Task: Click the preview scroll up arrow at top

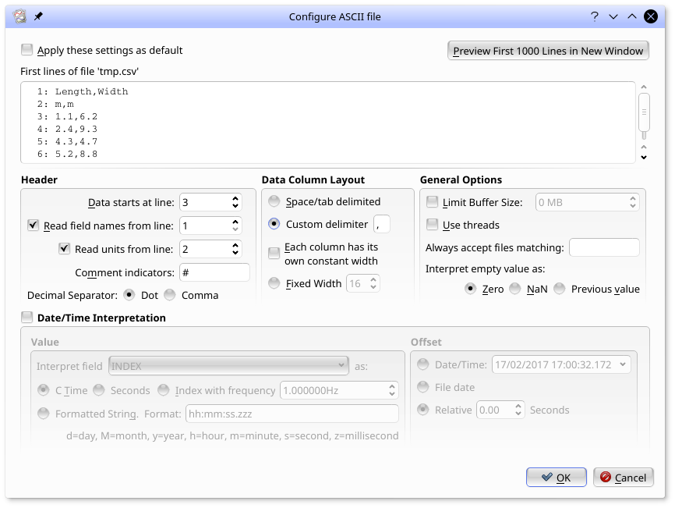Action: [x=644, y=87]
